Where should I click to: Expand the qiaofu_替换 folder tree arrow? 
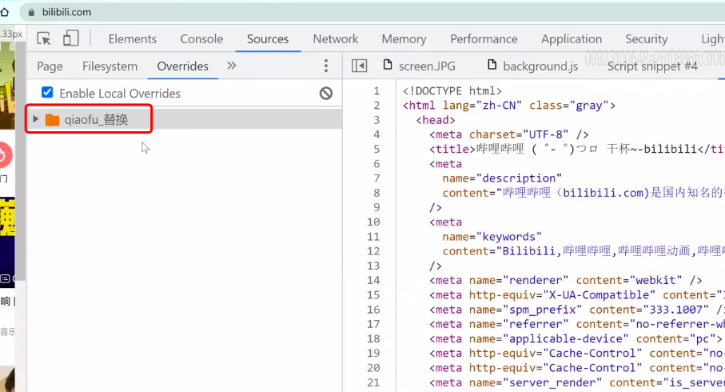(x=35, y=120)
